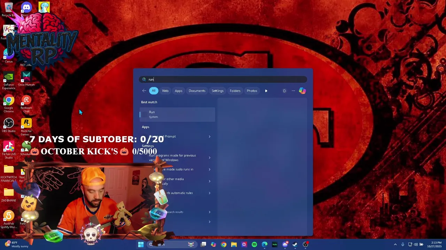Open OBS Studio desktop shortcut
This screenshot has width=446, height=250.
coord(9,125)
